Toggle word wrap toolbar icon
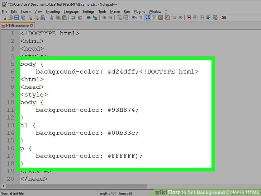The image size is (261, 196). tap(134, 18)
